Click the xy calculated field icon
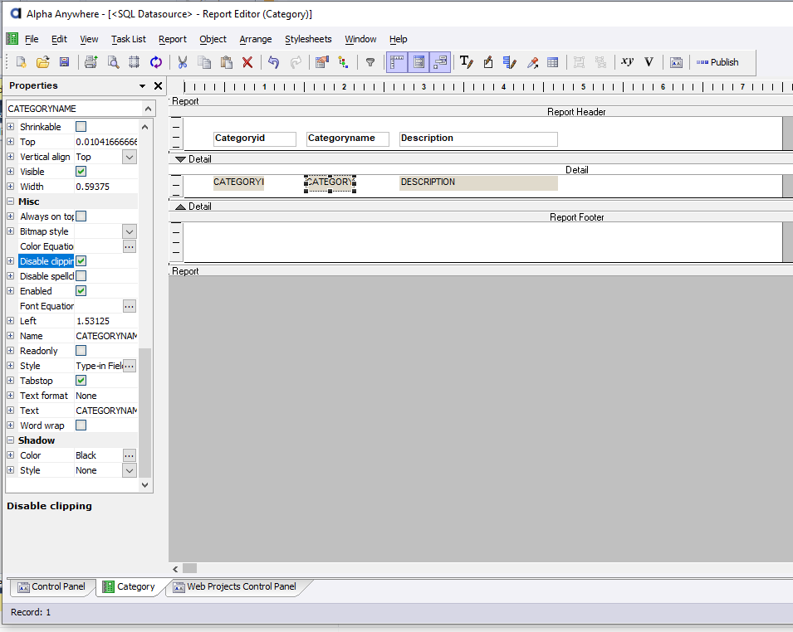This screenshot has width=793, height=632. 627,61
